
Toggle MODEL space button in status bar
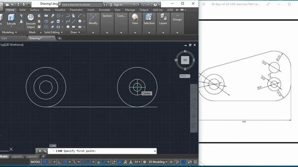35,162
